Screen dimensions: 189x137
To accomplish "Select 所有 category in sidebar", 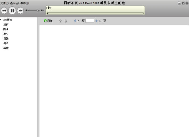I will pyautogui.click(x=6, y=25).
